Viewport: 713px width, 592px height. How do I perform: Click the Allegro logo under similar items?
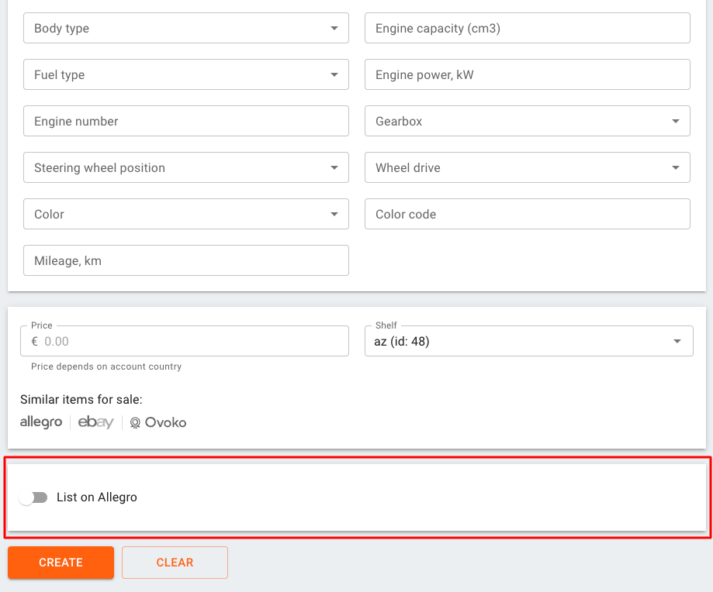[x=41, y=422]
